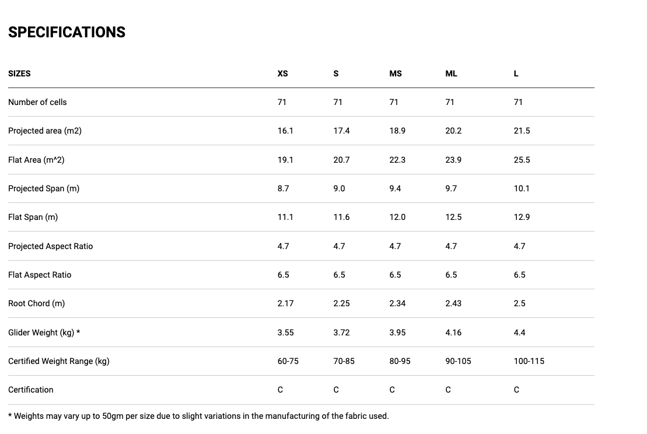The height and width of the screenshot is (434, 647).
Task: Click the 100-115 weight range value
Action: coord(529,361)
